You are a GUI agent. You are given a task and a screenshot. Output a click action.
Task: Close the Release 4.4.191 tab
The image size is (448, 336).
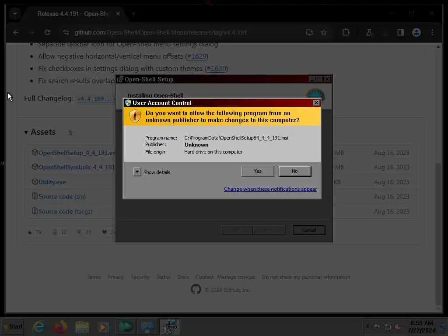click(x=118, y=14)
